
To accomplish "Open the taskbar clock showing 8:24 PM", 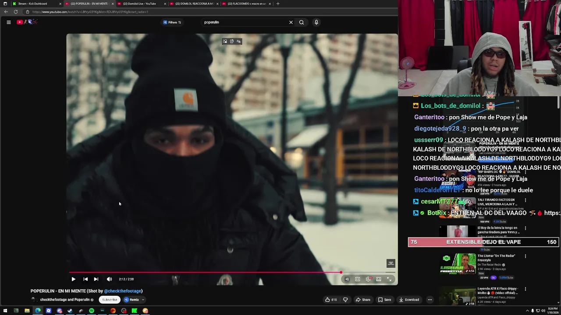I will [553, 311].
